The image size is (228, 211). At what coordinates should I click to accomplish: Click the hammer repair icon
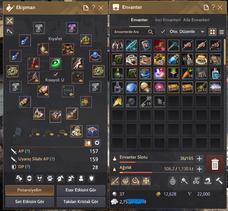click(219, 181)
